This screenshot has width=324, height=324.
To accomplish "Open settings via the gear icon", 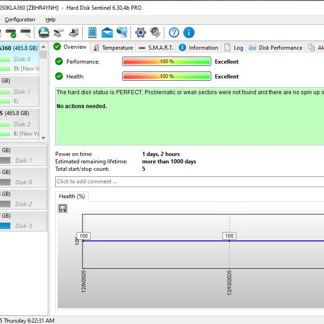I will pos(141,32).
